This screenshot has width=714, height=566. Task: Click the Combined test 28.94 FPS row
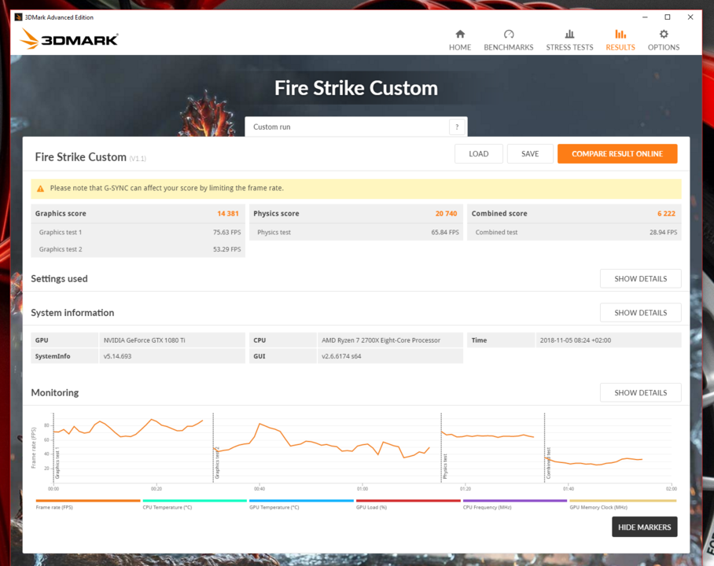coord(574,232)
